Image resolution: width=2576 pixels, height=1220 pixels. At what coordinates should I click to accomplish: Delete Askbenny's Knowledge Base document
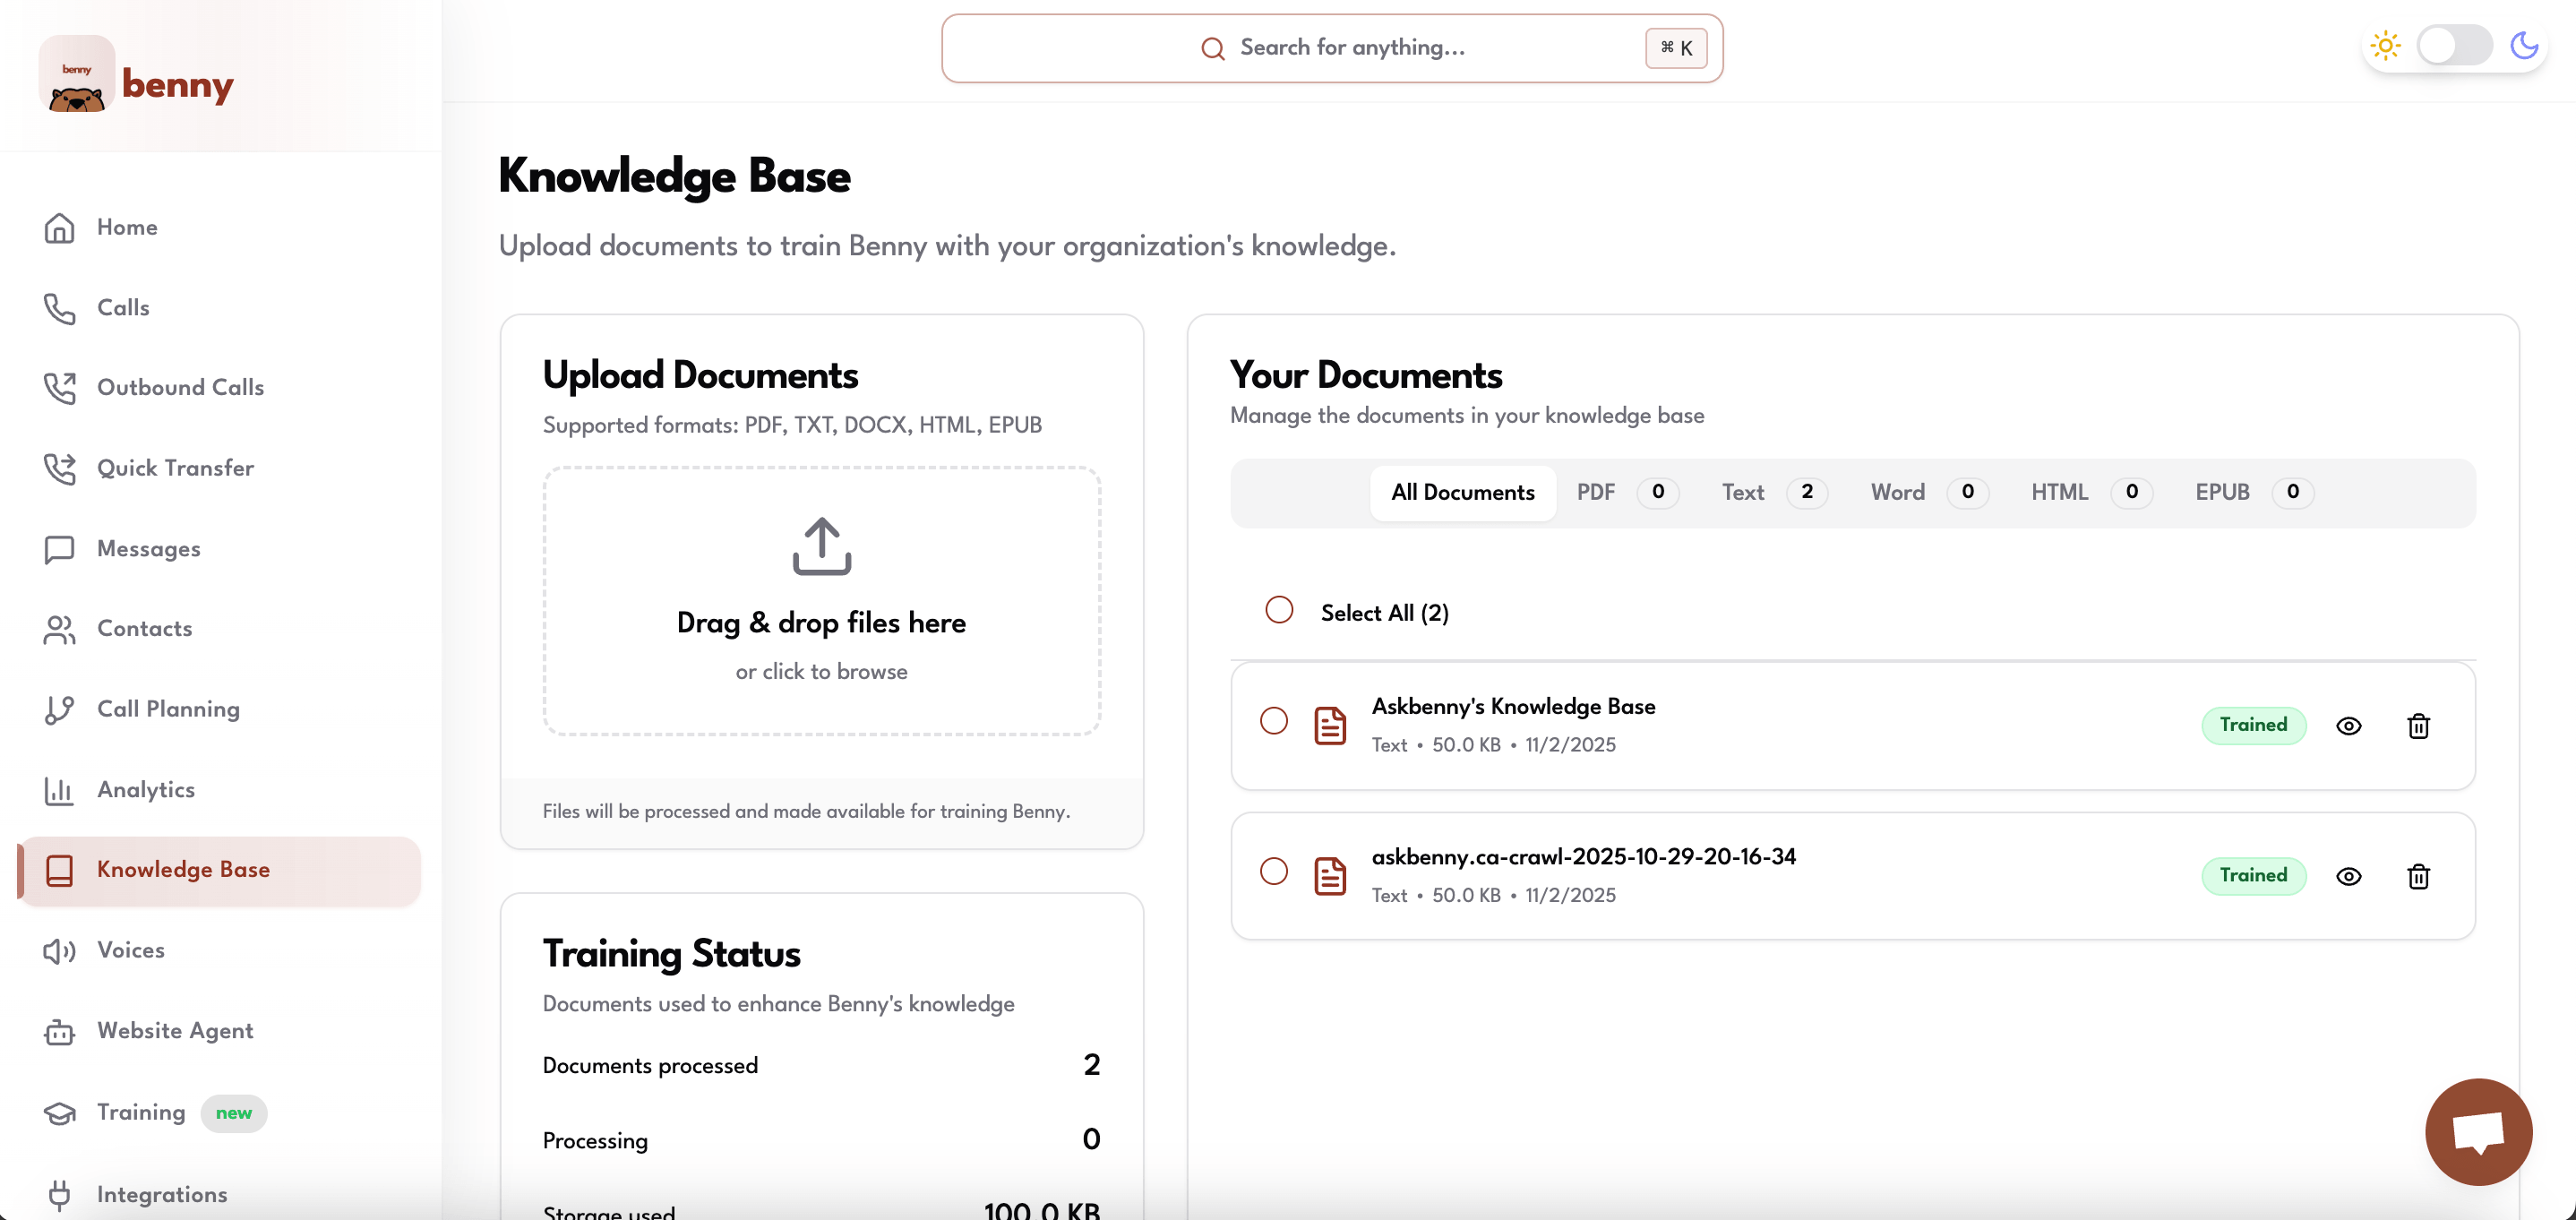(2418, 726)
